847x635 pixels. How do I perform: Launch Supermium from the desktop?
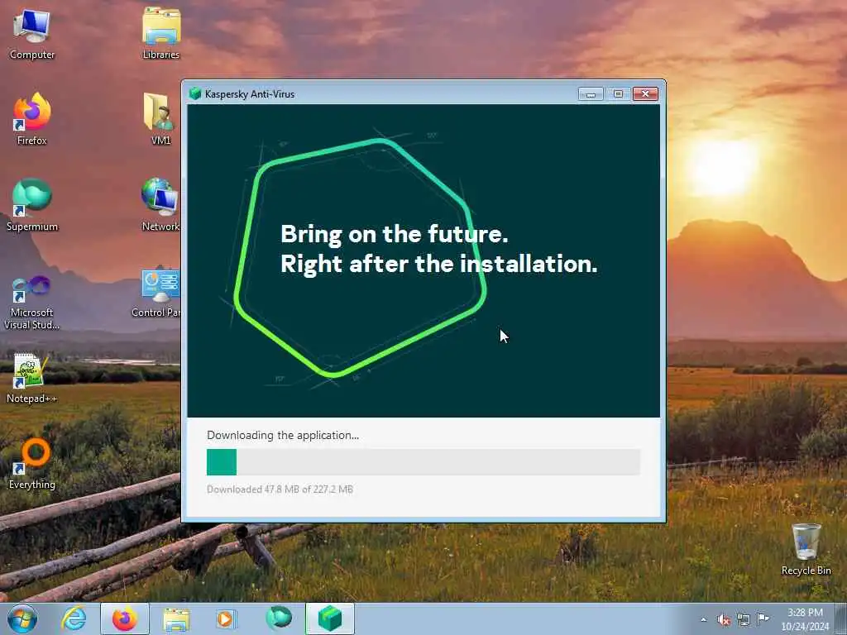coord(32,205)
